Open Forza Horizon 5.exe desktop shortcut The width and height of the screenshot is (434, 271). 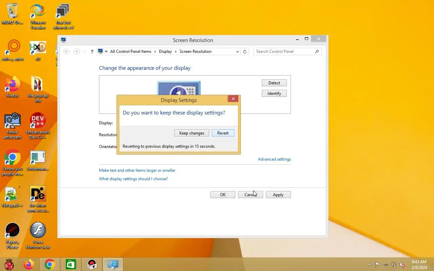(x=38, y=236)
